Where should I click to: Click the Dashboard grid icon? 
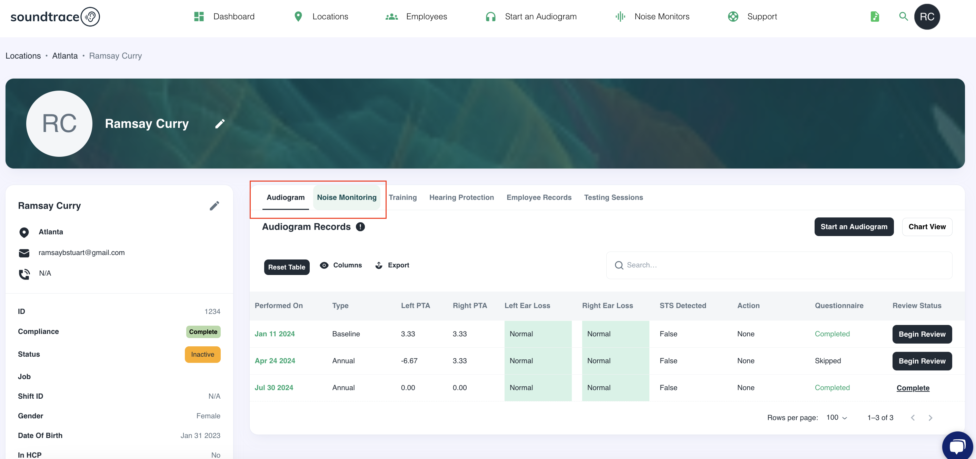199,17
